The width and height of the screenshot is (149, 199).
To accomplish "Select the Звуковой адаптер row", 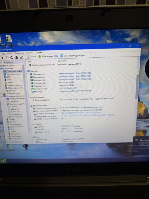I will 41,100.
